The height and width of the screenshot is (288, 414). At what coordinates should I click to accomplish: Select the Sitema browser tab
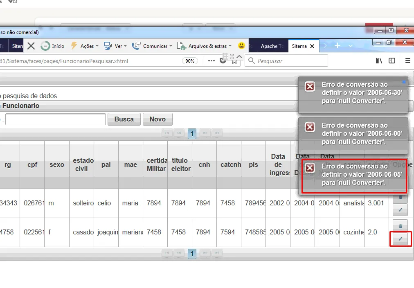coord(299,46)
